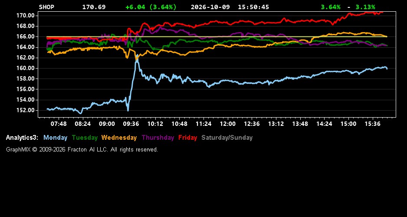Click the 14:24 time axis label
Screen dimensions: 407x217
[324, 124]
